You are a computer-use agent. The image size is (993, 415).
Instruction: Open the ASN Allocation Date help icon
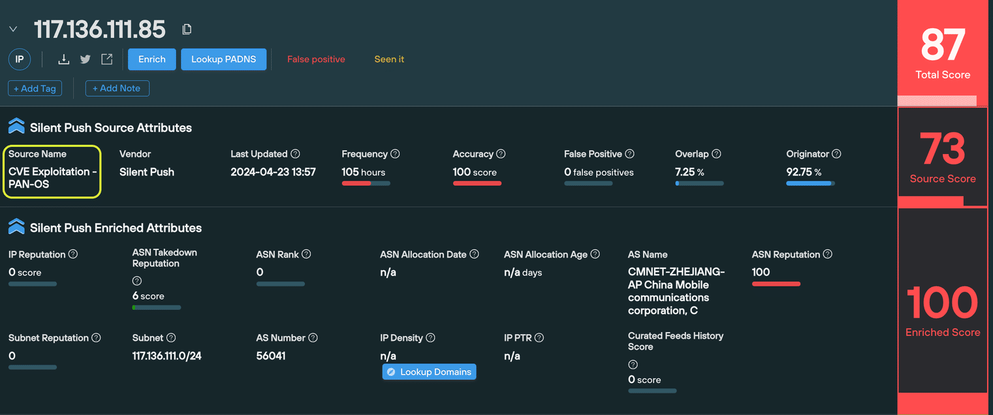tap(475, 254)
